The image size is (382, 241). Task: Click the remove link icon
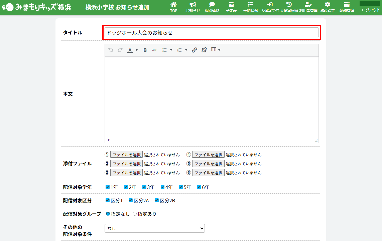tap(204, 50)
